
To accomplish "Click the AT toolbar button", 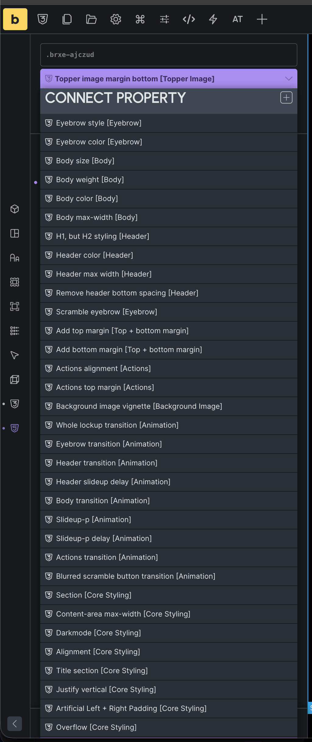I will [x=237, y=19].
